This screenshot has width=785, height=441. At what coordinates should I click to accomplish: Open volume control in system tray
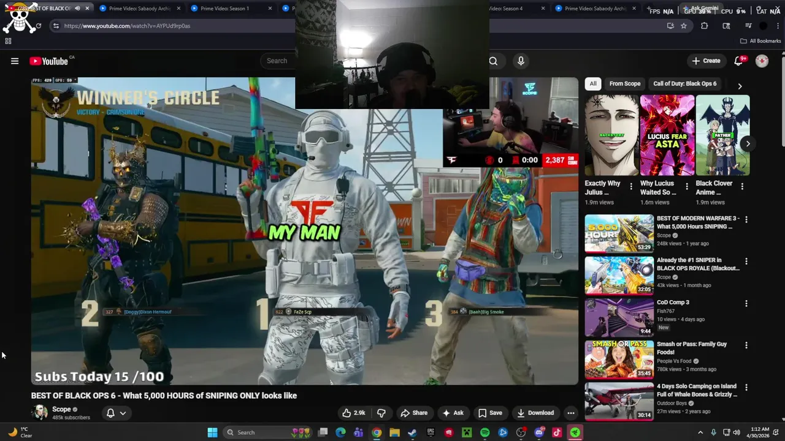[x=736, y=432]
